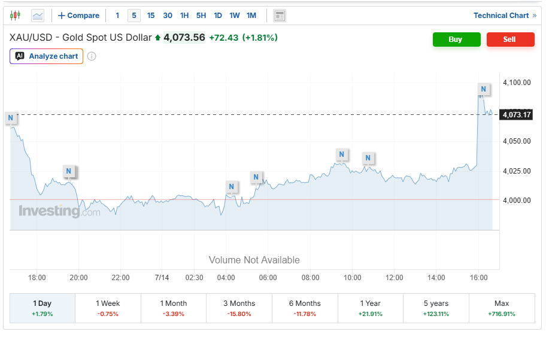Viewport: 546px width, 337px height.
Task: Switch to the 1 Week range tab
Action: (108, 308)
